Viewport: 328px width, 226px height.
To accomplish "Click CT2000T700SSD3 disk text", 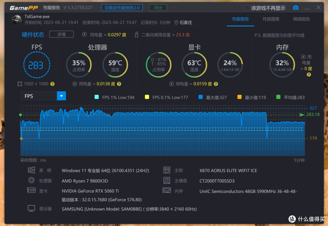I will [217, 181].
